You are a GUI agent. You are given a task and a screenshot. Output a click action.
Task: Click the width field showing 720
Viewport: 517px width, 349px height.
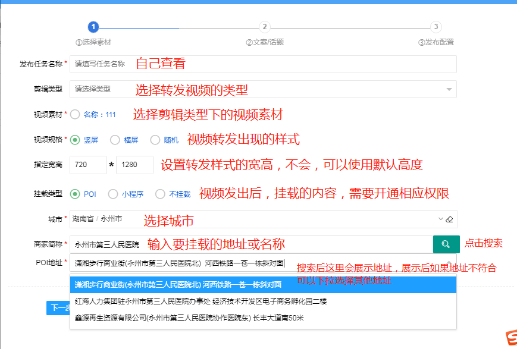tap(89, 165)
